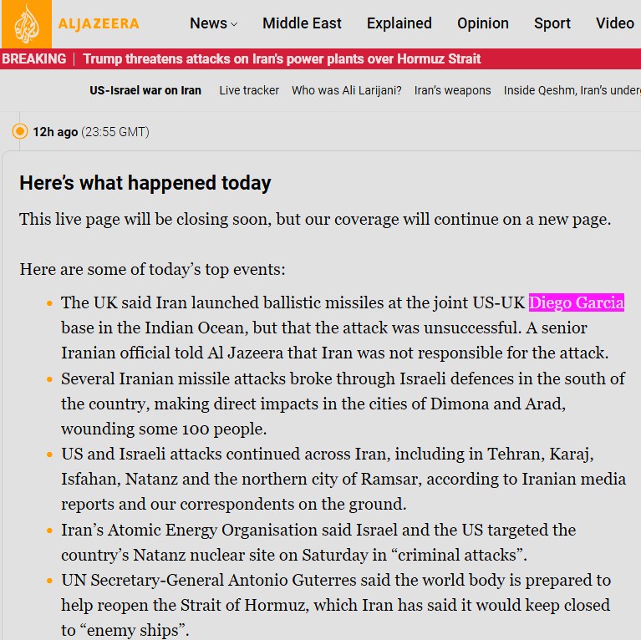This screenshot has height=640, width=641.
Task: Open the Explained menu item
Action: (x=399, y=23)
